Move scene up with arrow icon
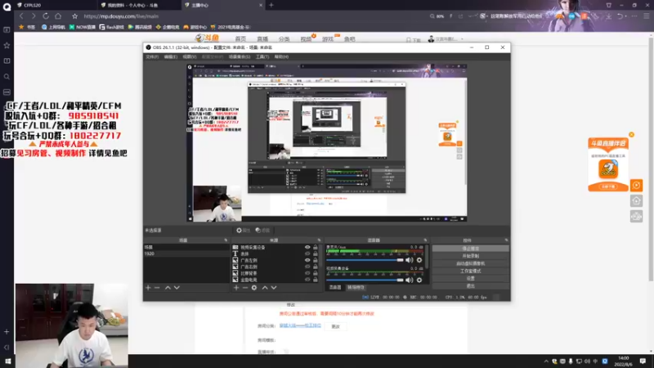The image size is (654, 368). click(x=168, y=288)
